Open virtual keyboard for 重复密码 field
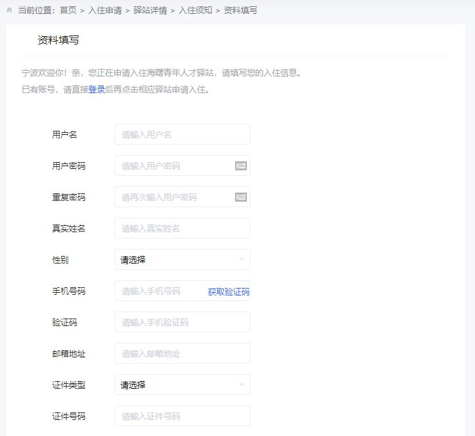 pyautogui.click(x=241, y=197)
